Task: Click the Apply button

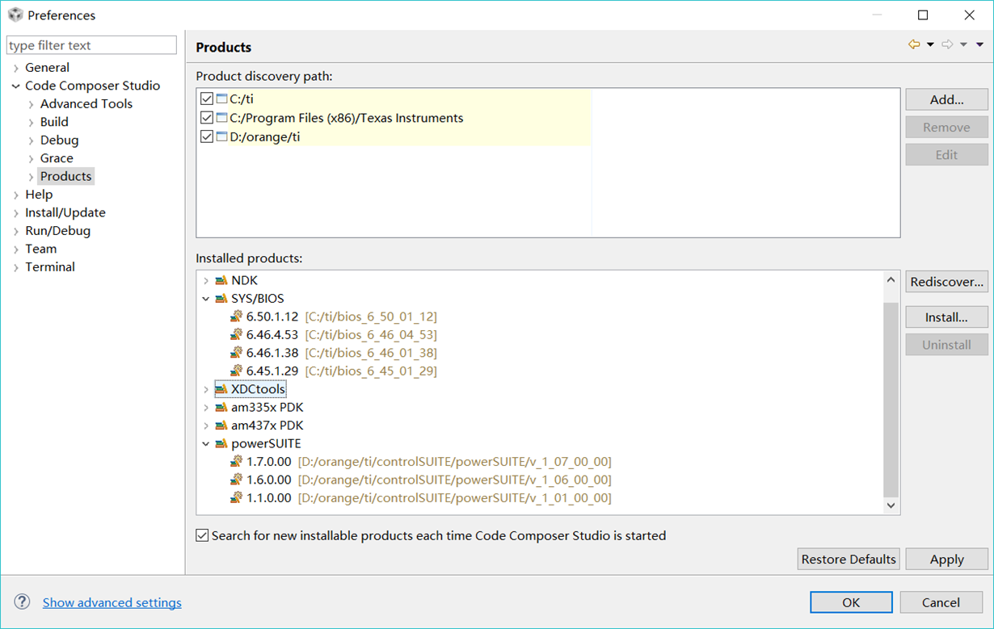Action: pos(946,559)
